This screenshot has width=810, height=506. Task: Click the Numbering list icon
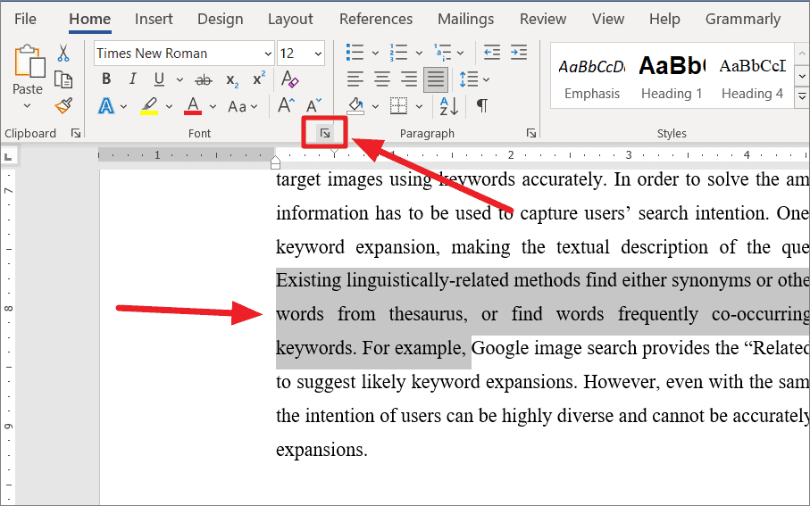398,52
